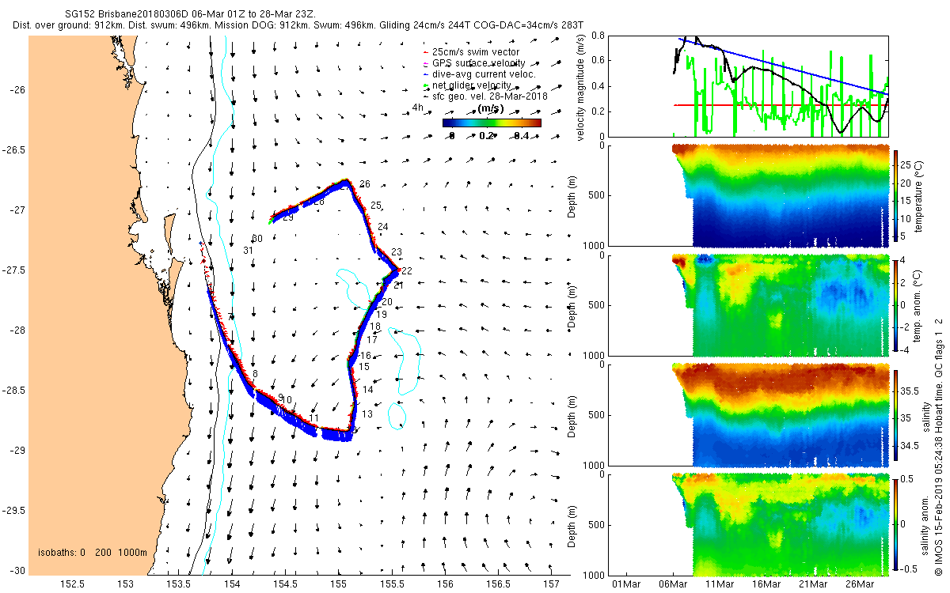Click day marker 31 on the map
The image size is (950, 593).
248,251
